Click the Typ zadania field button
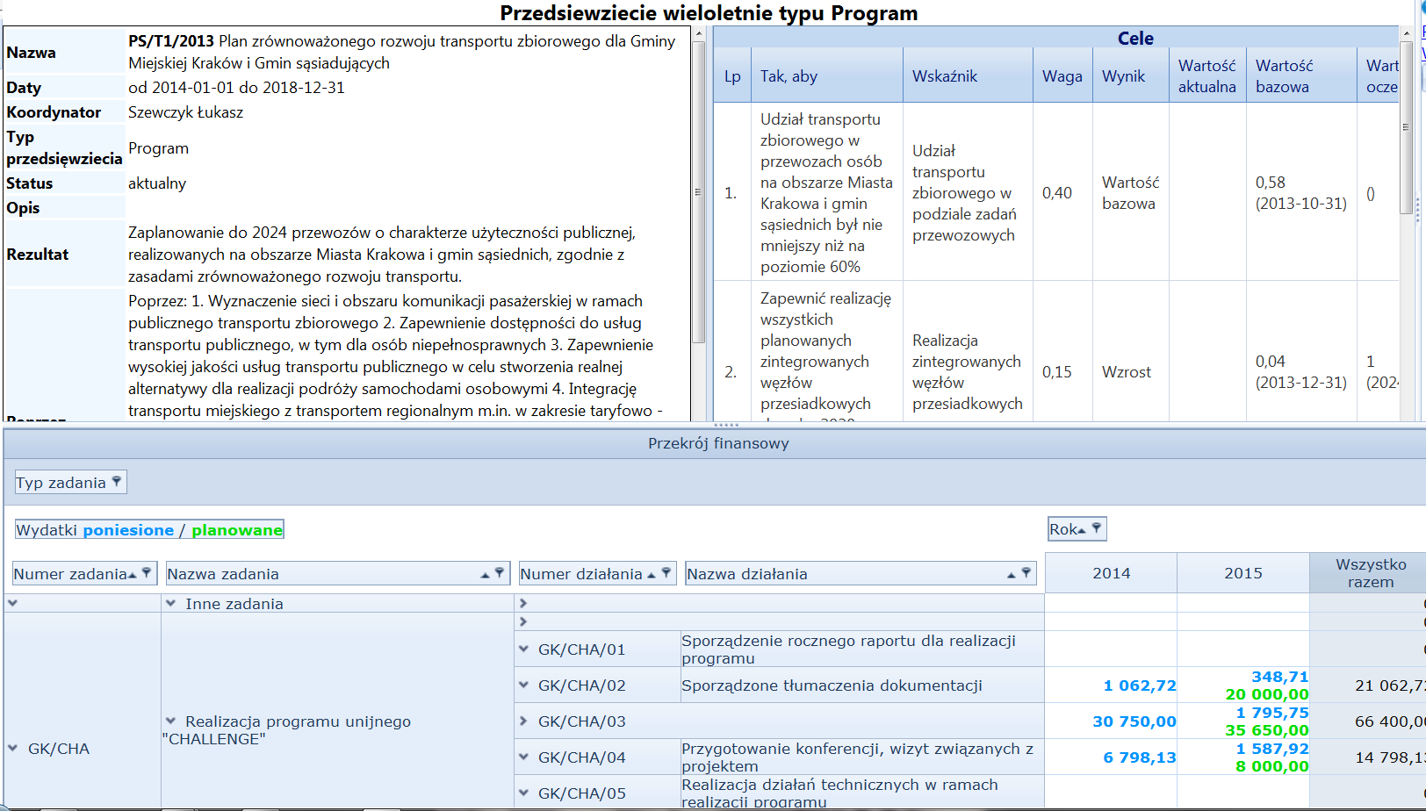Screen dimensions: 1426x811 pos(70,482)
